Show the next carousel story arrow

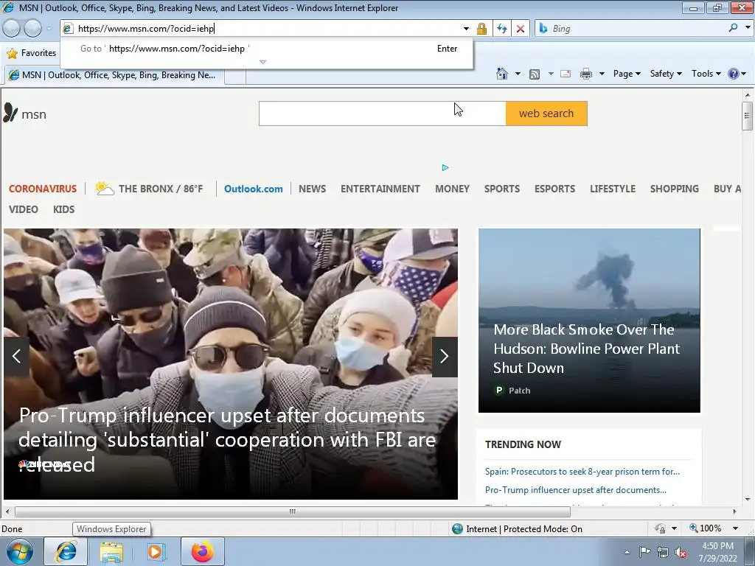(x=445, y=357)
